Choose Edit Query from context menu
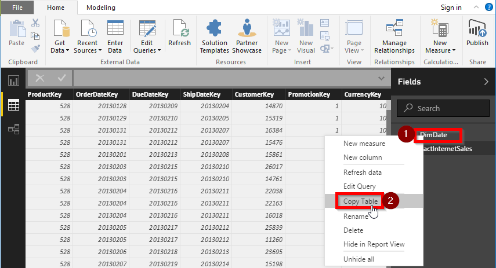 click(x=360, y=186)
